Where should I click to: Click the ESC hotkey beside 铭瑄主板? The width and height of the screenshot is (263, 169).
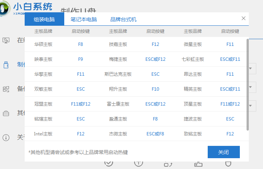pos(81,119)
